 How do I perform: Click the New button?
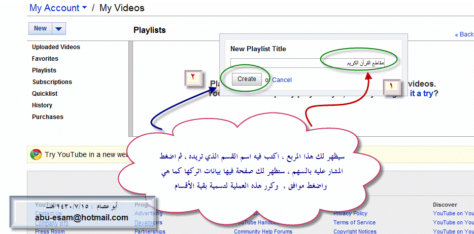[40, 28]
